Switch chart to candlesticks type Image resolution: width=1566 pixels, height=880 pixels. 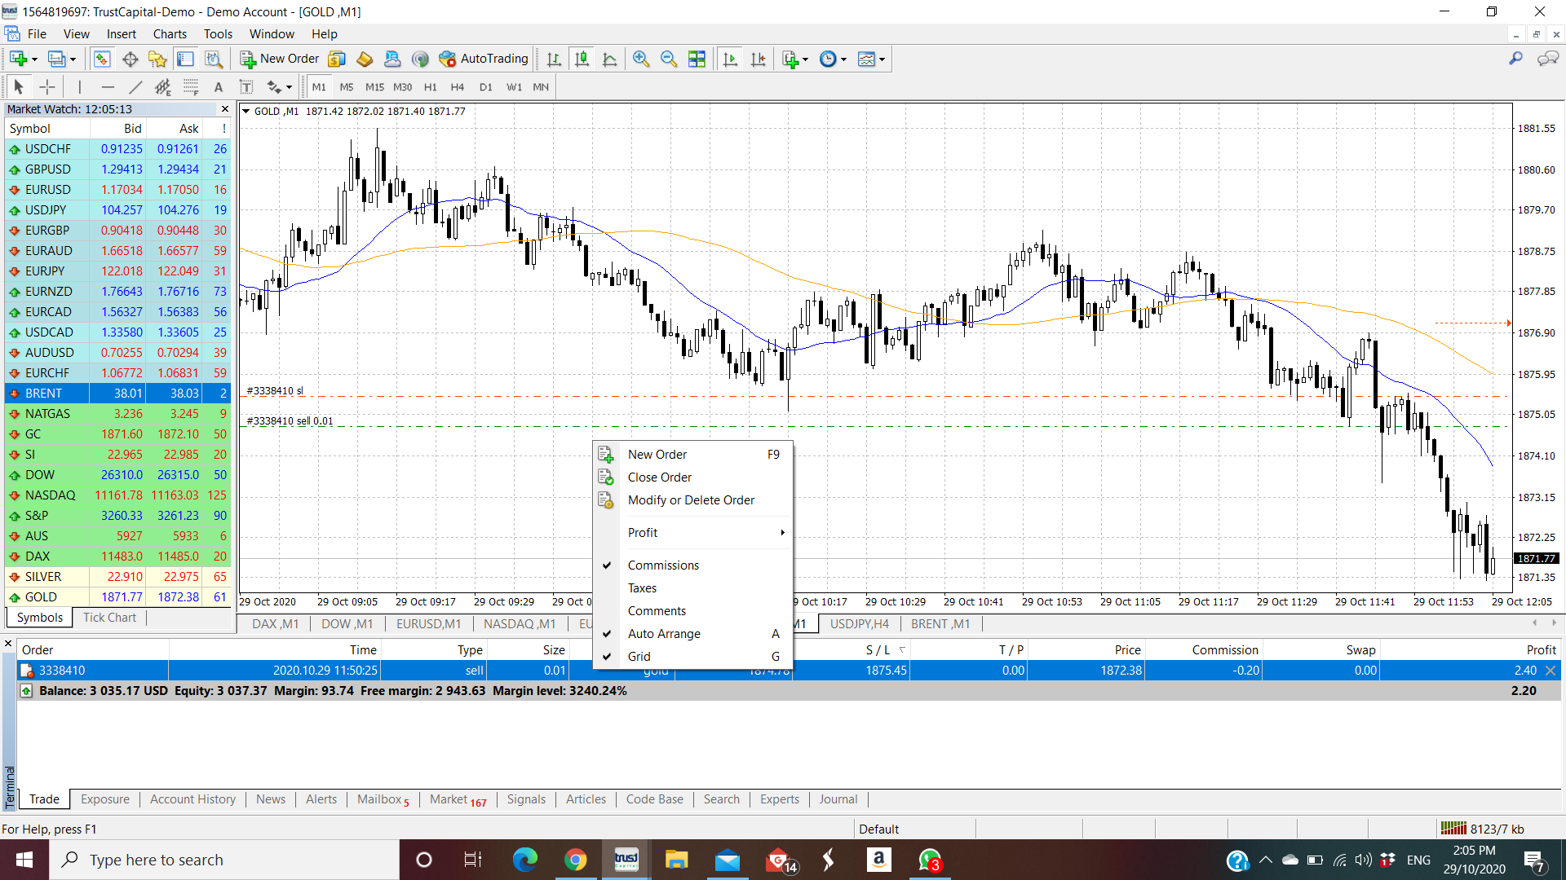pyautogui.click(x=582, y=59)
